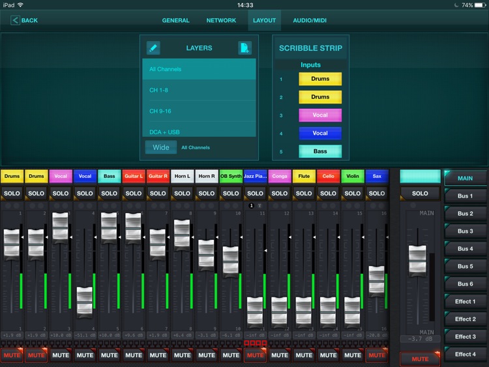
Task: Tap the Sax channel fader handle
Action: pos(377,282)
